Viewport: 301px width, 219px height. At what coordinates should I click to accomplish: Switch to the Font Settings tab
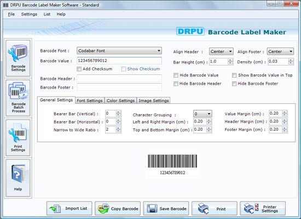90,100
